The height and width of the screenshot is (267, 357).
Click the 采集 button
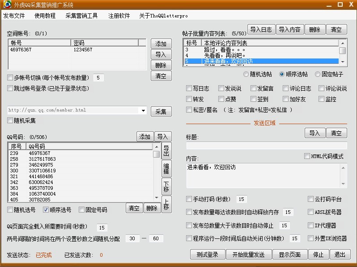coord(161,112)
